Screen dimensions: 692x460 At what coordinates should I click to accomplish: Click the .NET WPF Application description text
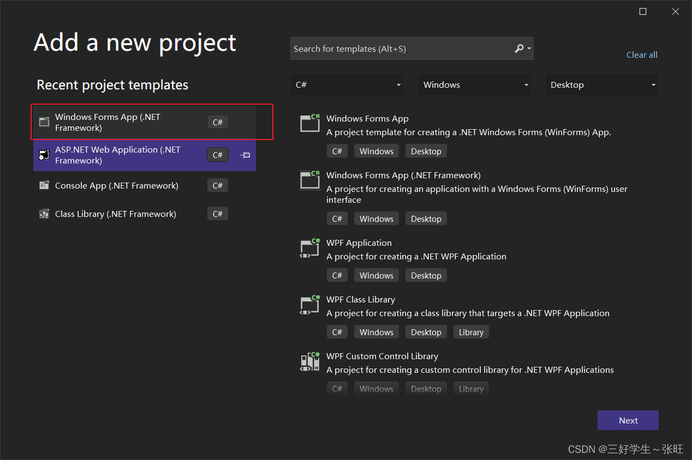[416, 256]
